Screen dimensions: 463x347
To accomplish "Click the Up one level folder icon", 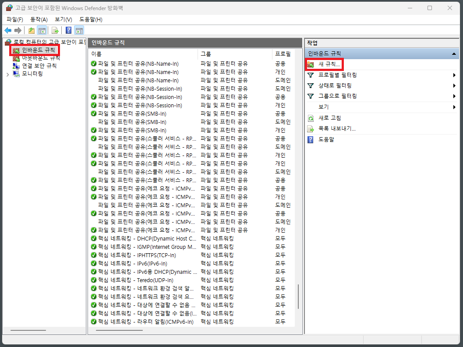I will 31,30.
